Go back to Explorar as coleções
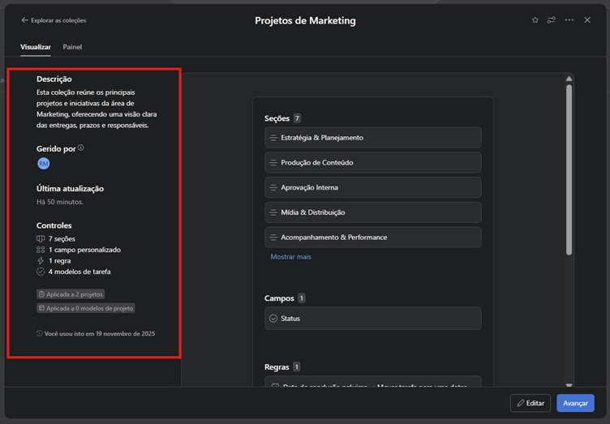This screenshot has width=610, height=424. 54,20
